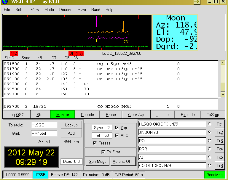Click the green Monitor button
Viewport: 228px width, 180px height.
(x=63, y=115)
